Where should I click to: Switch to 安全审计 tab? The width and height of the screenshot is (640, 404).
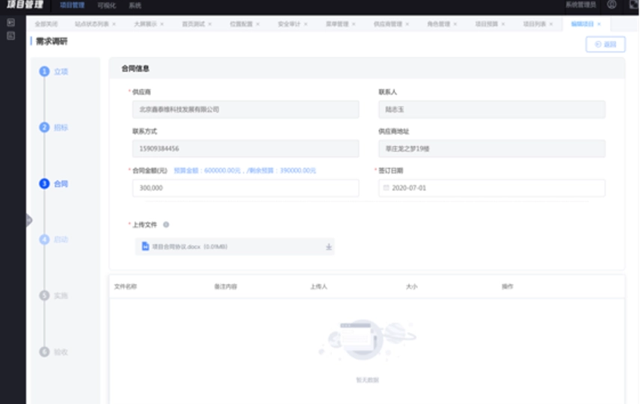289,24
